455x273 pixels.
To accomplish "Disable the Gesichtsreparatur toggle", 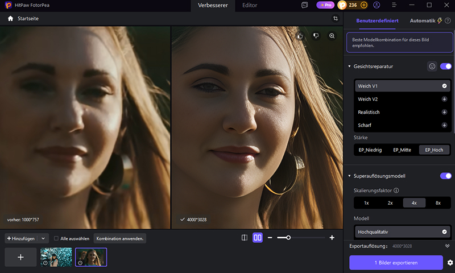I will pos(446,67).
